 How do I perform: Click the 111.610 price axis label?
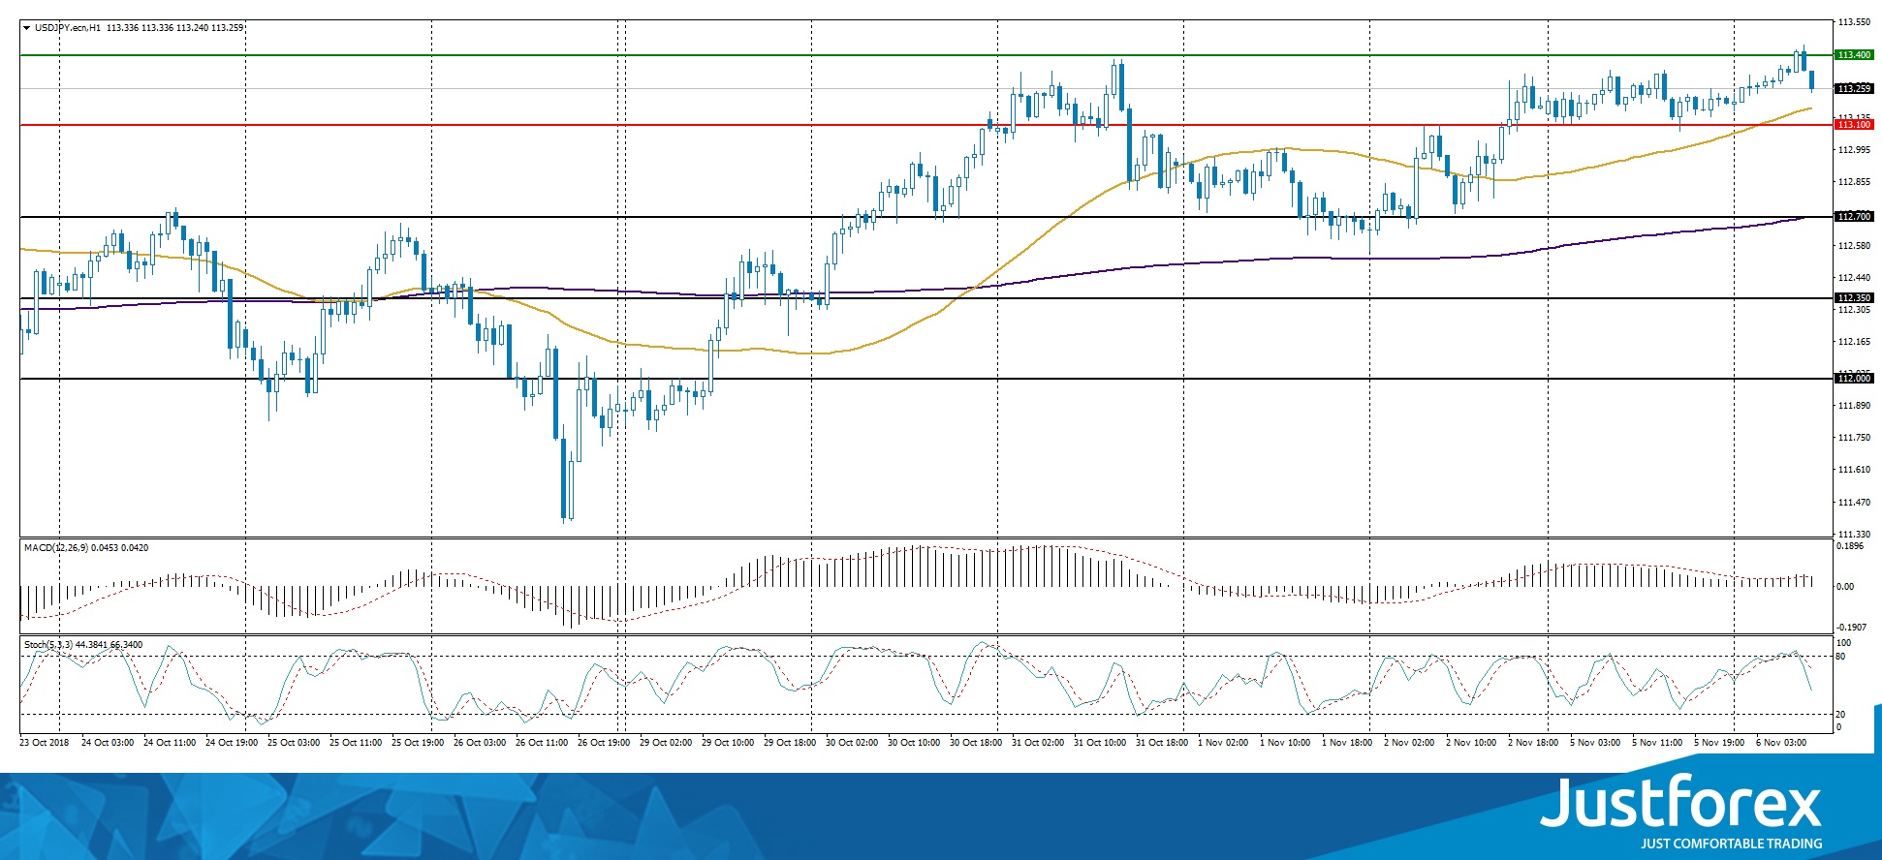[1854, 470]
